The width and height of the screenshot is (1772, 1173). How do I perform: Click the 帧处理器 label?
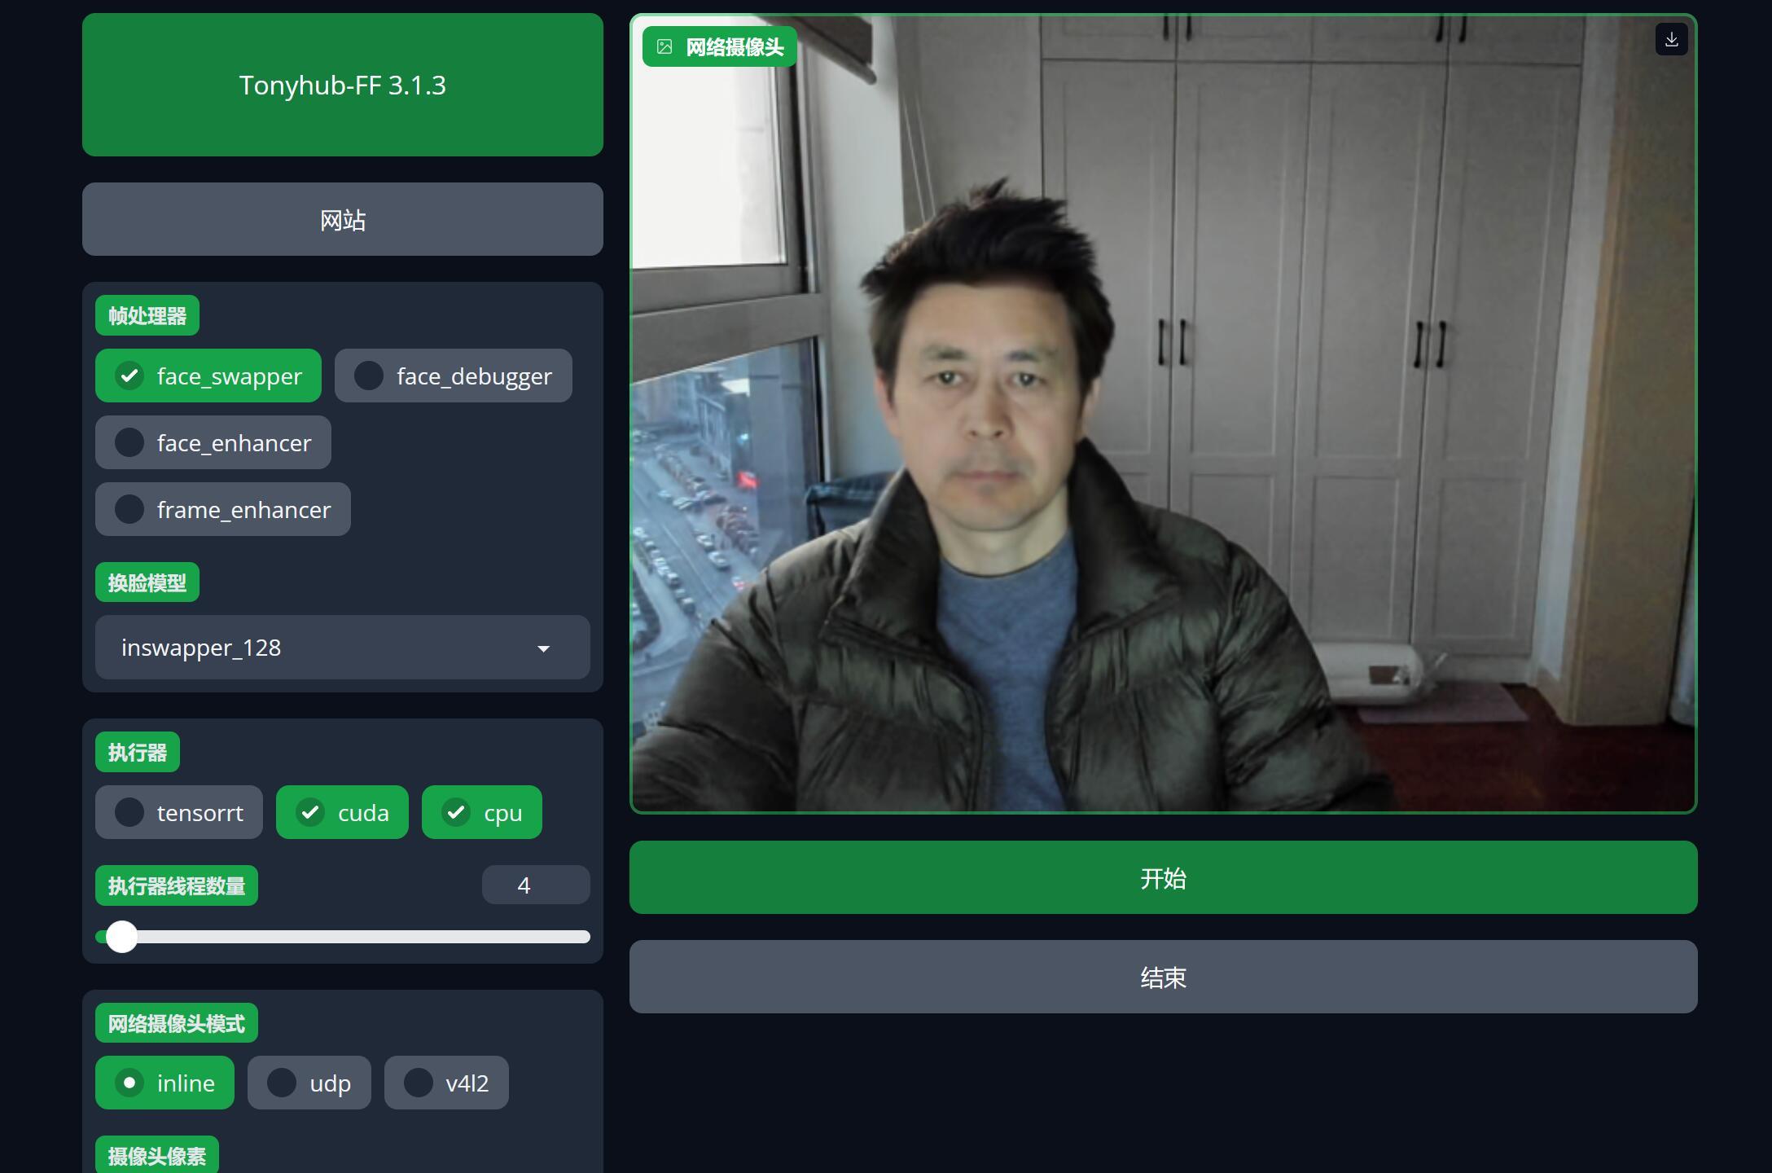pos(147,315)
